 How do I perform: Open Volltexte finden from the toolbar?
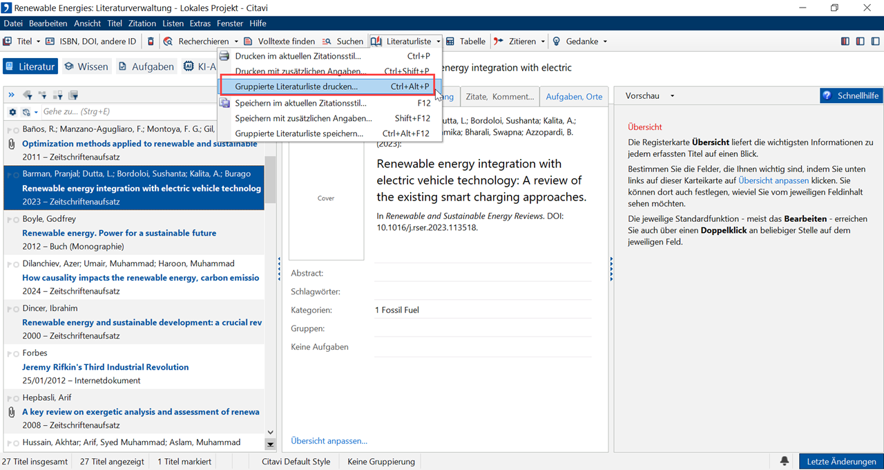[279, 41]
